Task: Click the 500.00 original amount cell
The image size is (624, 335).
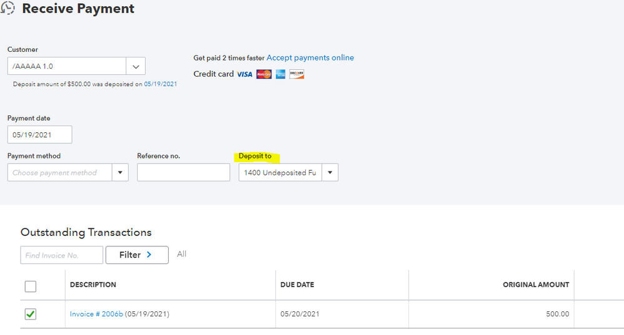Action: click(x=558, y=314)
